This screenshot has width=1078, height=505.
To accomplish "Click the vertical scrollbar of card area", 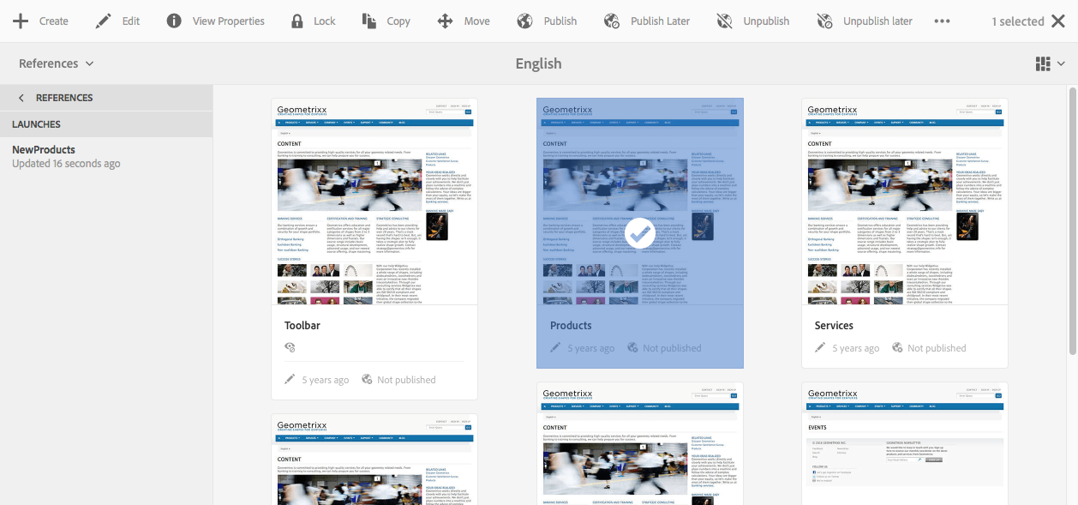I will click(x=1072, y=220).
